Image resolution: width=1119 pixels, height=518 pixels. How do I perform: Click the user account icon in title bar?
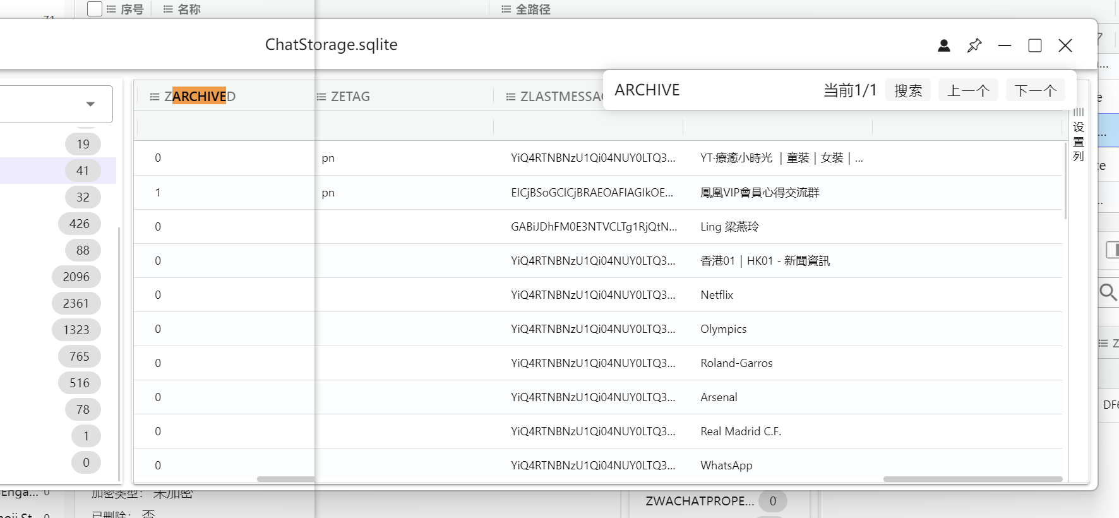pos(943,45)
